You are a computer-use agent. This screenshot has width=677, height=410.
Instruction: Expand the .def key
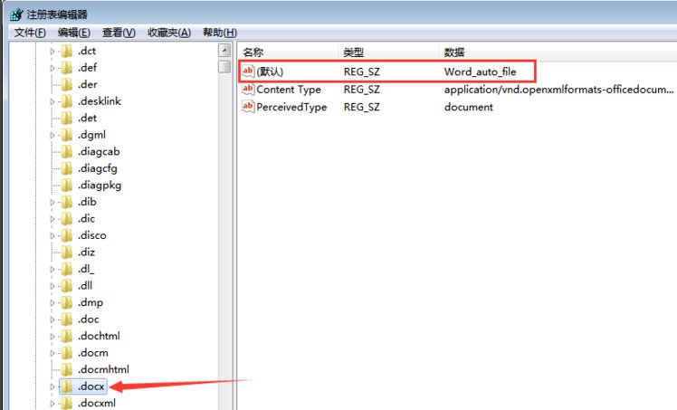pos(52,68)
